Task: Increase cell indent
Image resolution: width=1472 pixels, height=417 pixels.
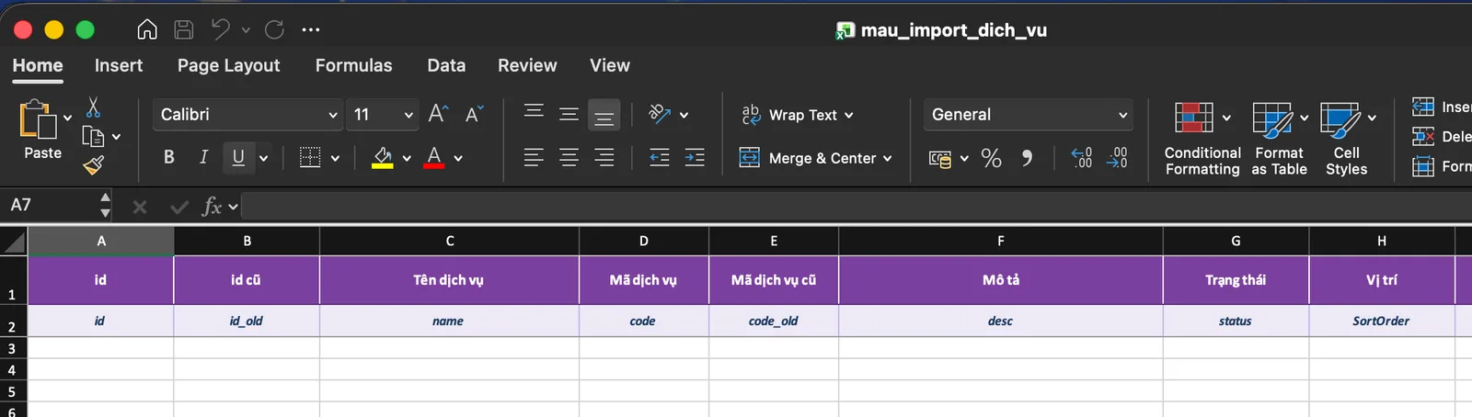Action: click(695, 157)
